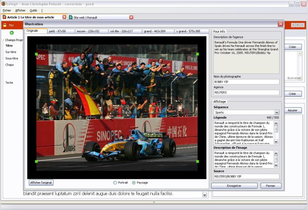Viewport: 308px width, 210px height.
Task: Select the Titre field label
Action: 9,46
